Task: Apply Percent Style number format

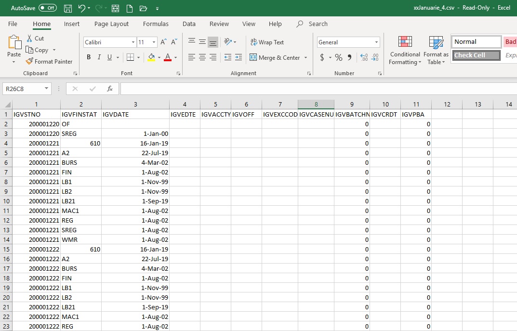Action: 339,58
